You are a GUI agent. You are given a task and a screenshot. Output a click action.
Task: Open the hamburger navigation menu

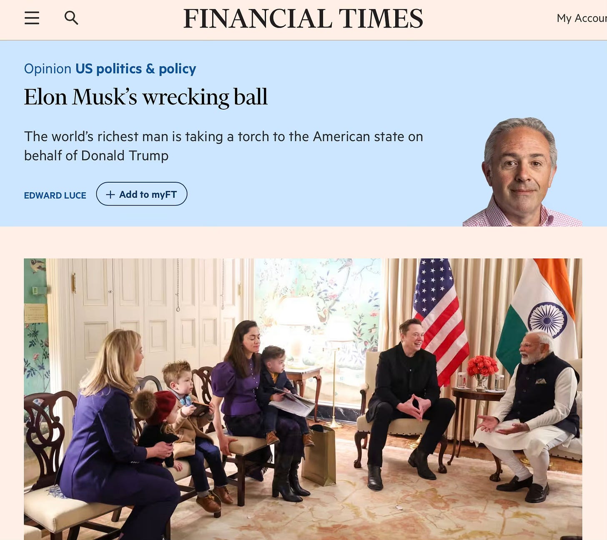[x=32, y=18]
